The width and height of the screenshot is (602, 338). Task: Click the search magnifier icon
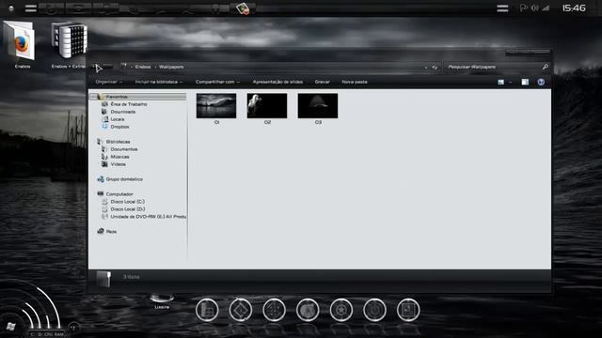[x=546, y=67]
